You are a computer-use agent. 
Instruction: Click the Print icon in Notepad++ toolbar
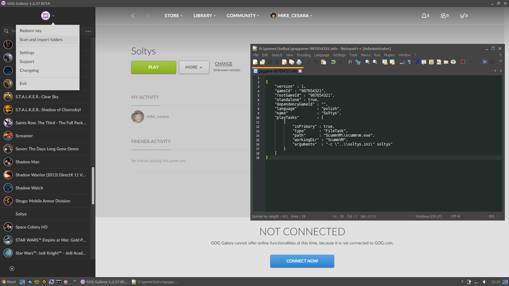tap(299, 62)
